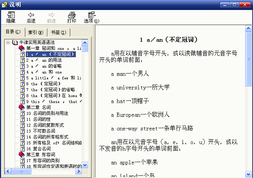Open topic 13 不可数名词
Viewport: 253px width, 178px height.
pyautogui.click(x=41, y=131)
